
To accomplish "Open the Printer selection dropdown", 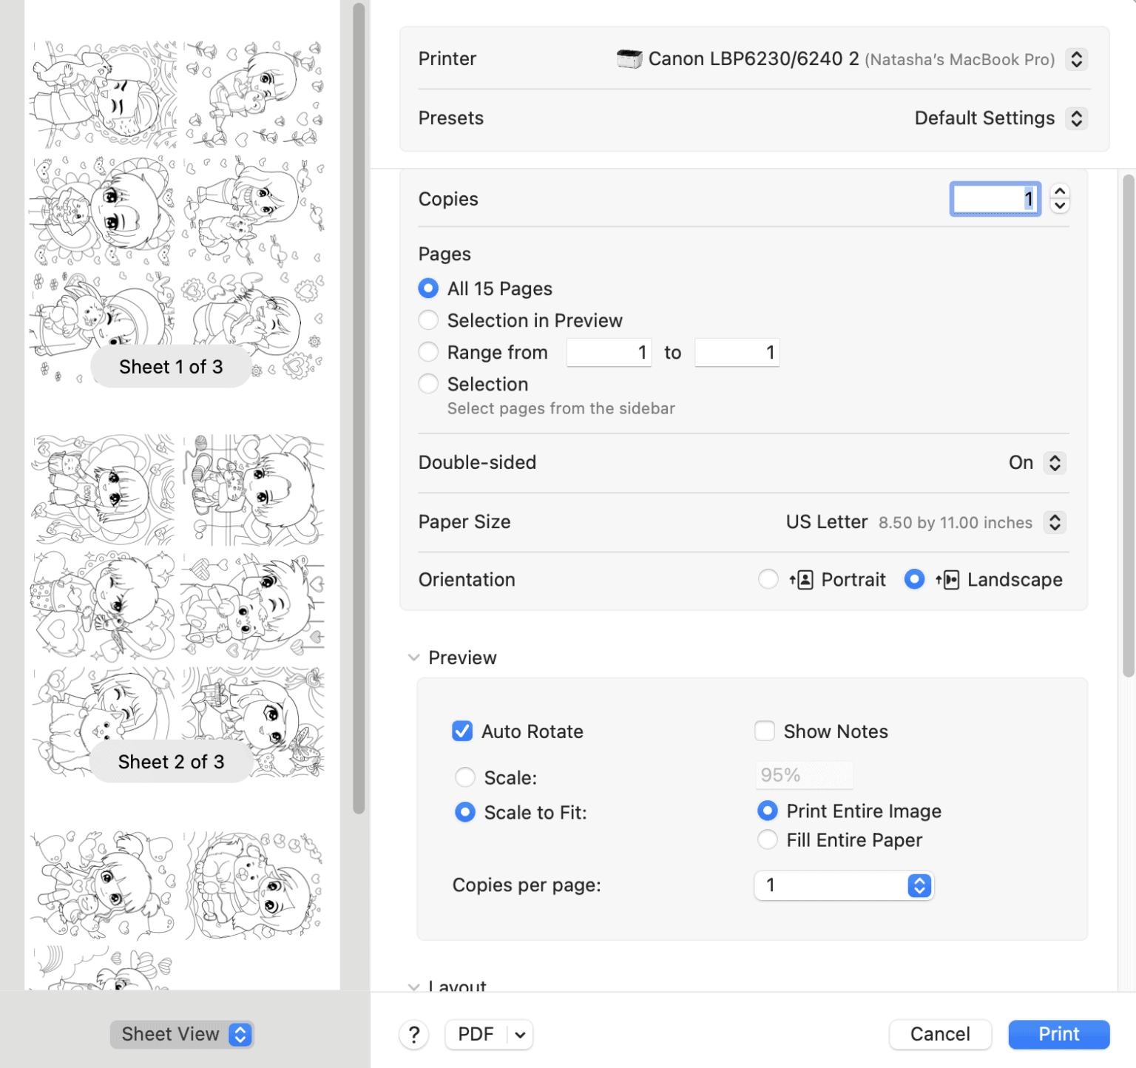I will click(x=1077, y=59).
